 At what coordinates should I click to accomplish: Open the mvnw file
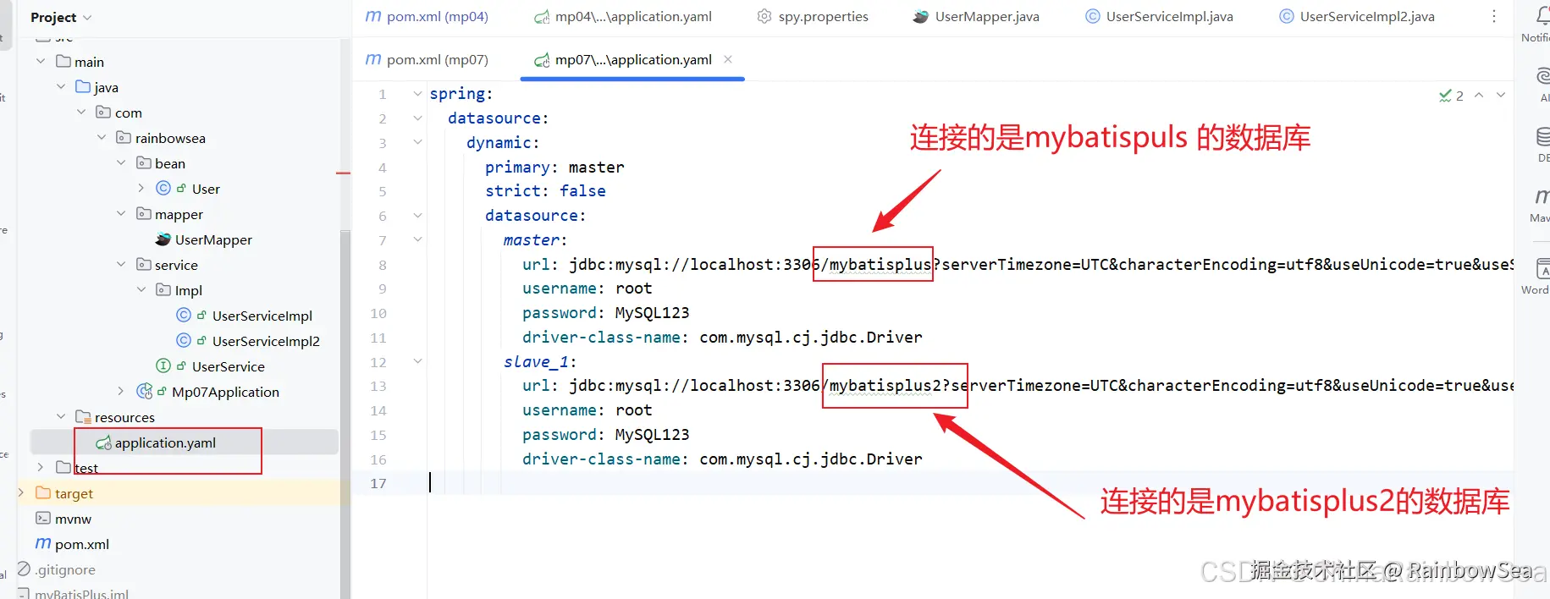(x=73, y=519)
